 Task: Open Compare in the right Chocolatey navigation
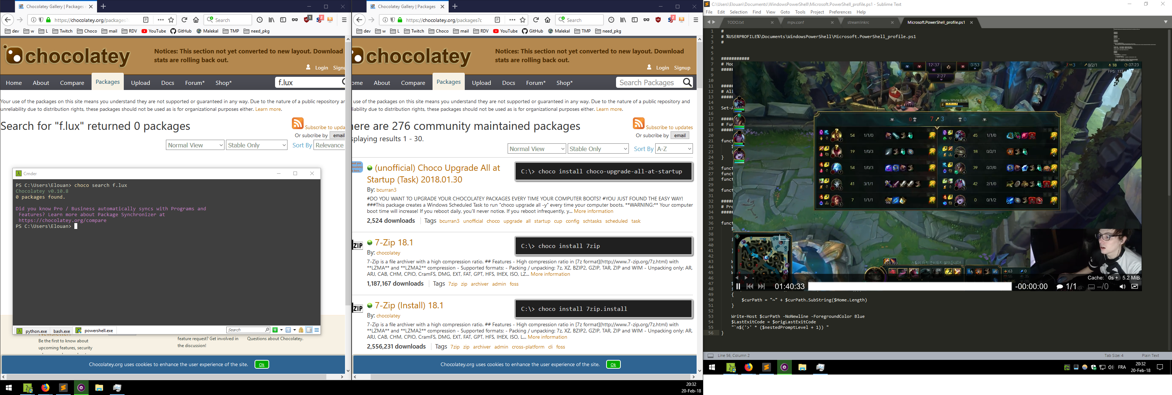click(413, 83)
